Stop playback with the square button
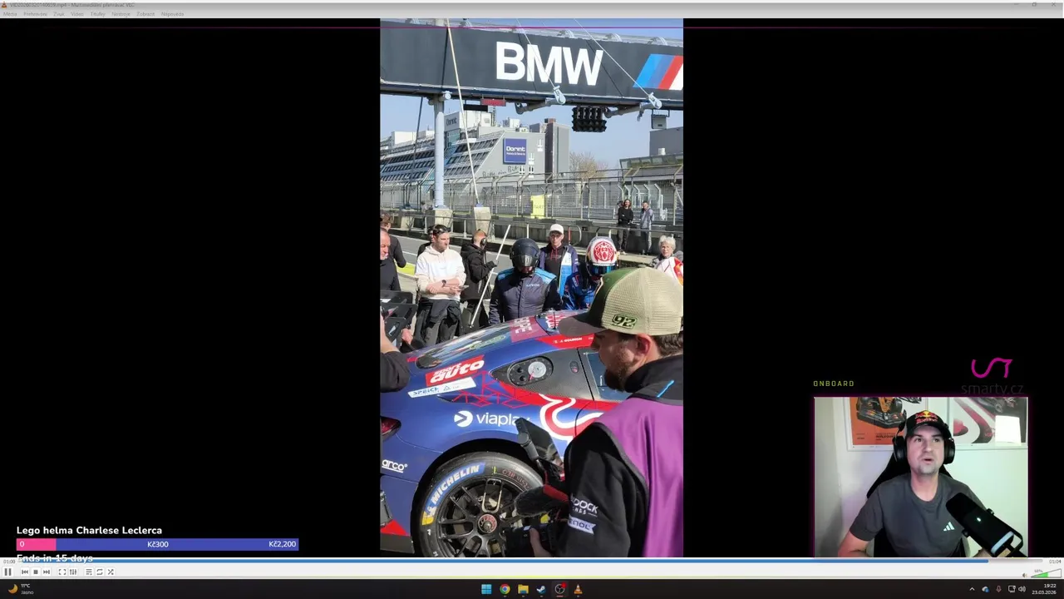Screen dimensions: 1064x599 35,572
